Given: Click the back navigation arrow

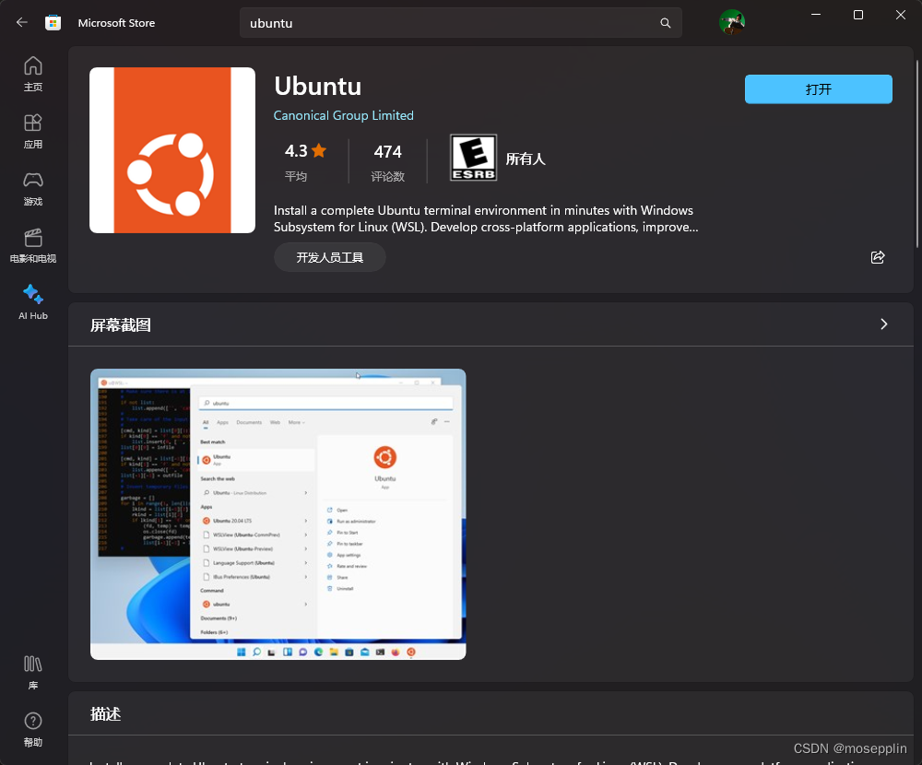Looking at the screenshot, I should coord(21,23).
